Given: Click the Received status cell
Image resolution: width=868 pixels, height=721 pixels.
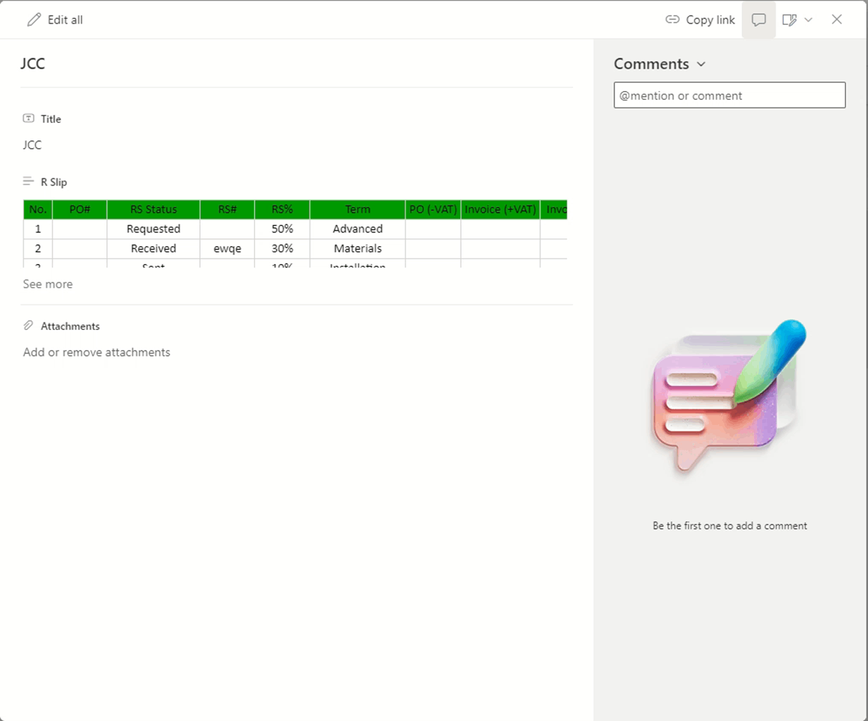Looking at the screenshot, I should (153, 249).
